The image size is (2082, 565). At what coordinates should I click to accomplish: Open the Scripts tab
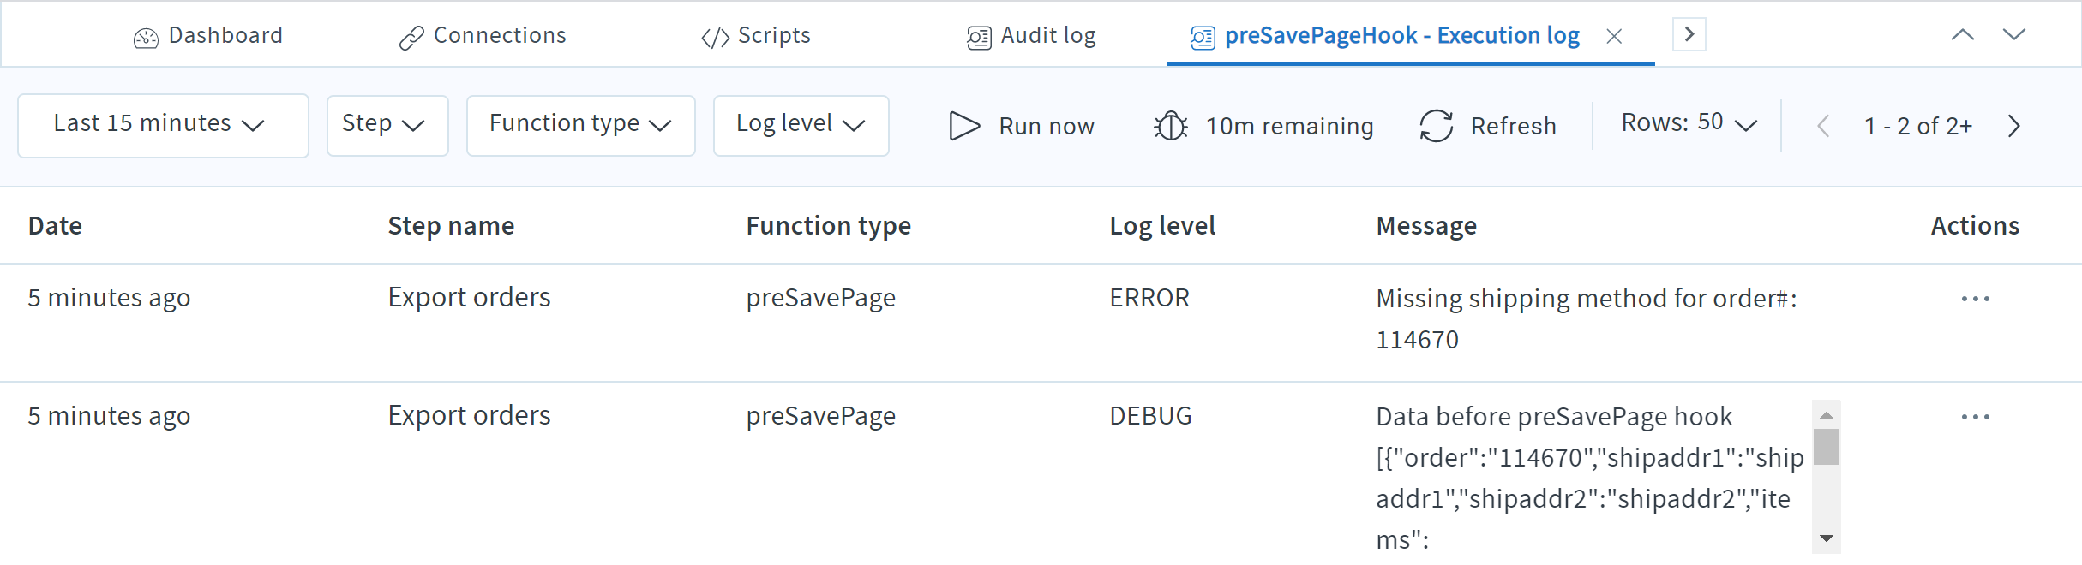pyautogui.click(x=756, y=36)
